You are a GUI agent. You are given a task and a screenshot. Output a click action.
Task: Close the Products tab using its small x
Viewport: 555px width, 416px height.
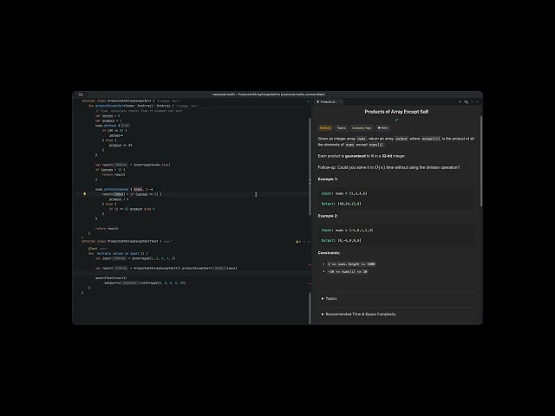pos(340,102)
